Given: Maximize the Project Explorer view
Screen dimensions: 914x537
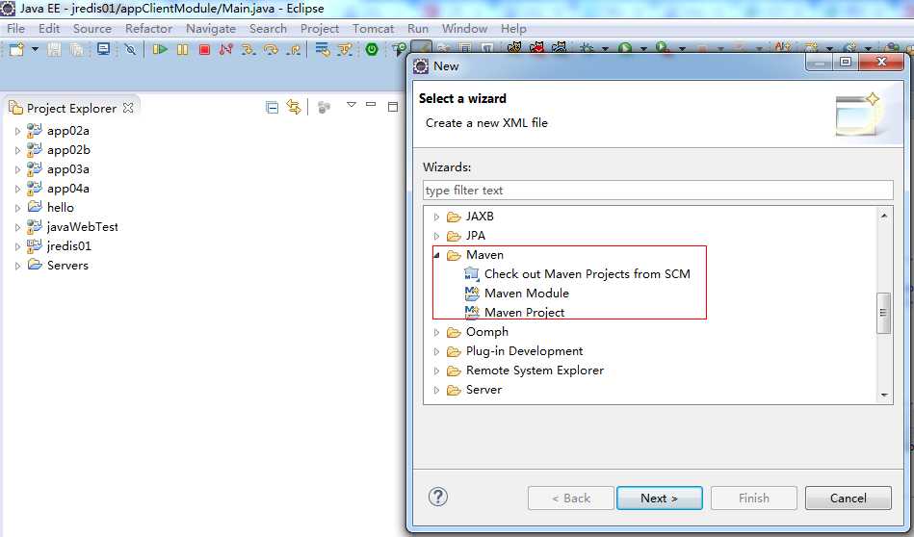Looking at the screenshot, I should (393, 107).
